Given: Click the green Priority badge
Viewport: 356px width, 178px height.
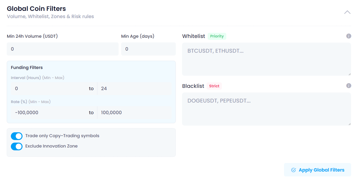Looking at the screenshot, I should (x=217, y=36).
